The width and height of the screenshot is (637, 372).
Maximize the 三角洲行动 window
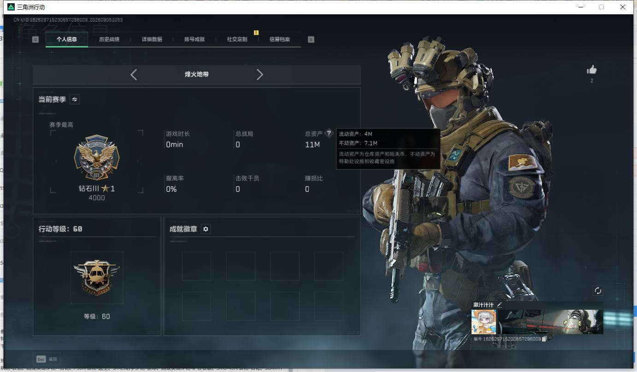coord(602,7)
